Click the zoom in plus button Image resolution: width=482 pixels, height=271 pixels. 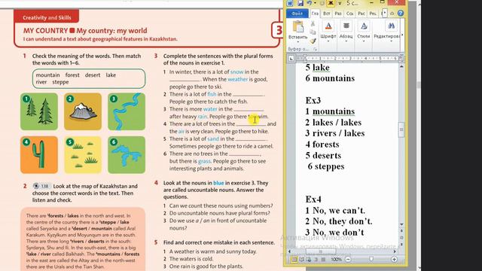click(x=394, y=259)
